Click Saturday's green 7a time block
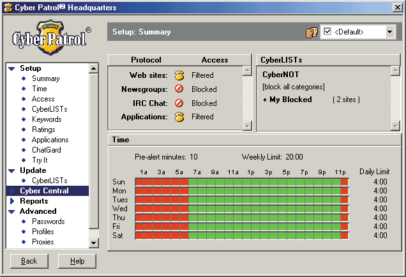The height and width of the screenshot is (277, 406). (x=193, y=236)
